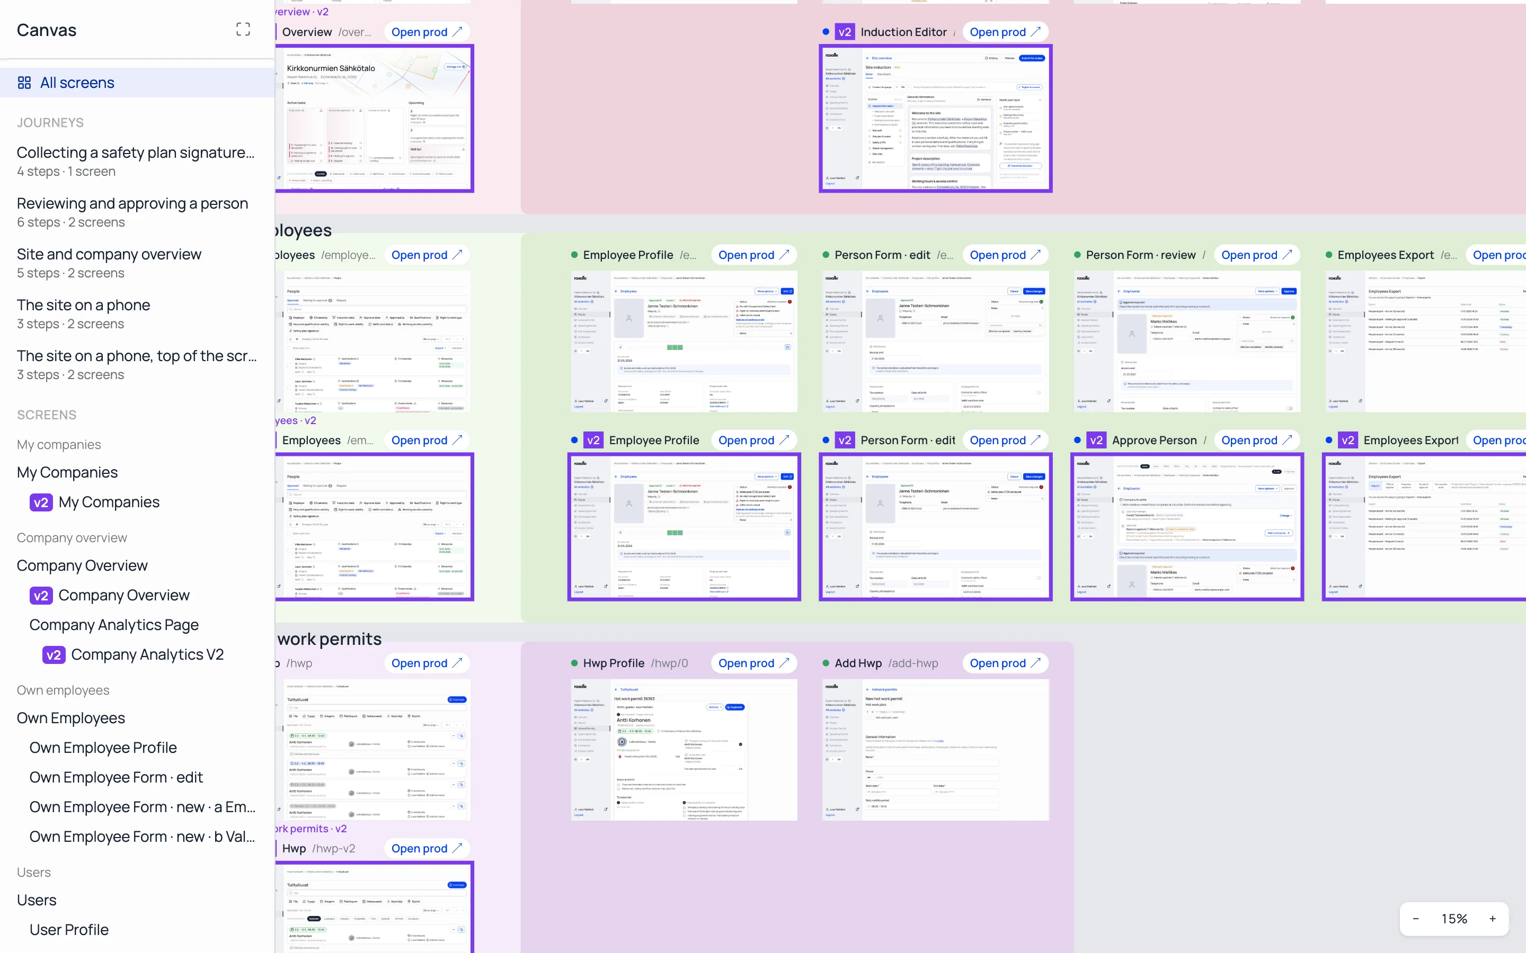The width and height of the screenshot is (1526, 953).
Task: Select the All screens grid icon
Action: (x=24, y=83)
